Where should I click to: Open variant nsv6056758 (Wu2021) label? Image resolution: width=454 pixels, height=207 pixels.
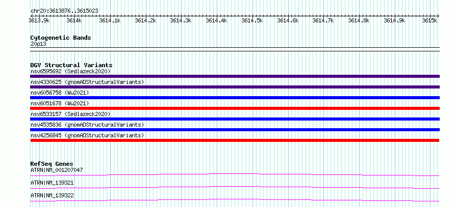pos(60,93)
